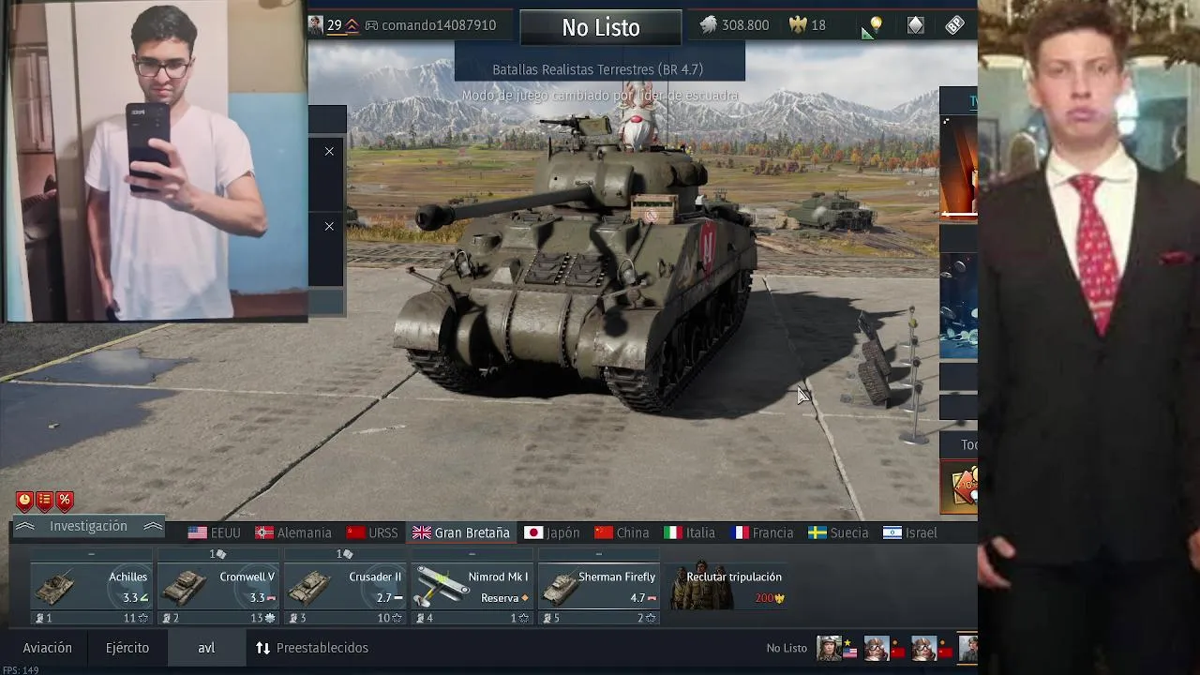Expand panel with left double chevron
Viewport: 1200px width, 675px height.
[25, 527]
